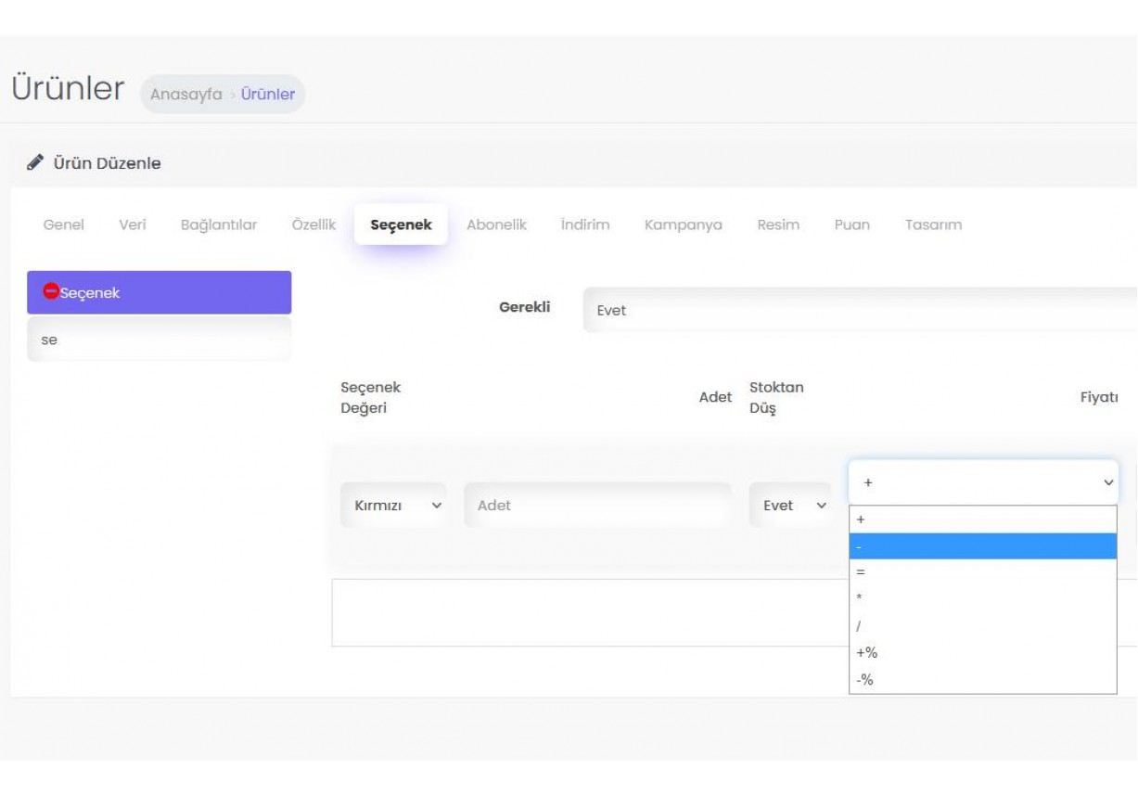Open the İndirim tab

585,224
